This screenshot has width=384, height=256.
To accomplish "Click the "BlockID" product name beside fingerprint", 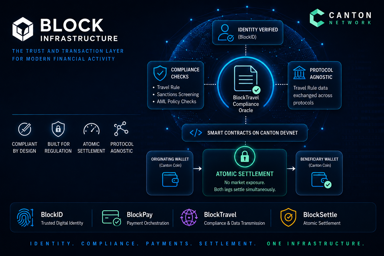I will [52, 215].
